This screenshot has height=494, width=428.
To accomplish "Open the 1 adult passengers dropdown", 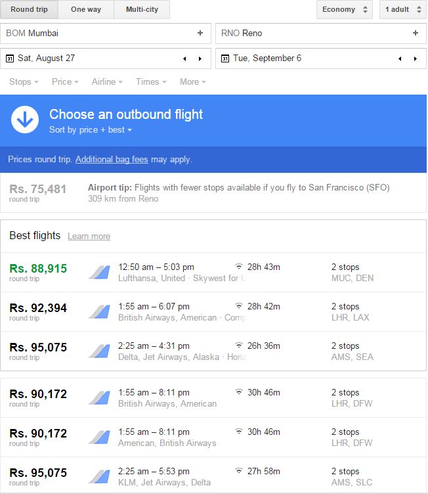I will point(403,9).
